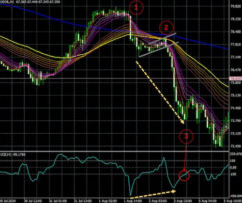The image size is (242, 203).
Task: Click the USOIL,H1 chart title text
Action: pos(7,2)
